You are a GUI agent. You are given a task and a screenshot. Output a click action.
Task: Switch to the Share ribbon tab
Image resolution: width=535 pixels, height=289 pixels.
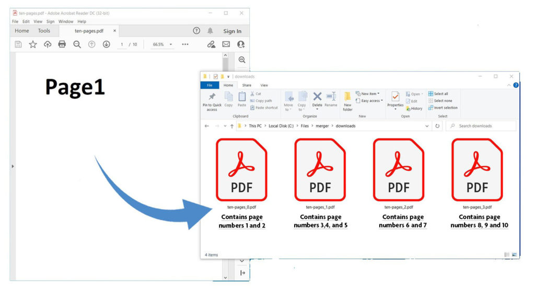pos(246,85)
